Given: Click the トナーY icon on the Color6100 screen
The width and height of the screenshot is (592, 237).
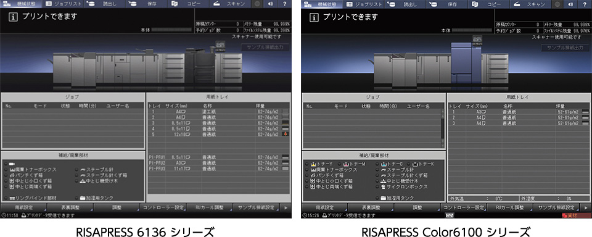Looking at the screenshot, I should tap(313, 164).
